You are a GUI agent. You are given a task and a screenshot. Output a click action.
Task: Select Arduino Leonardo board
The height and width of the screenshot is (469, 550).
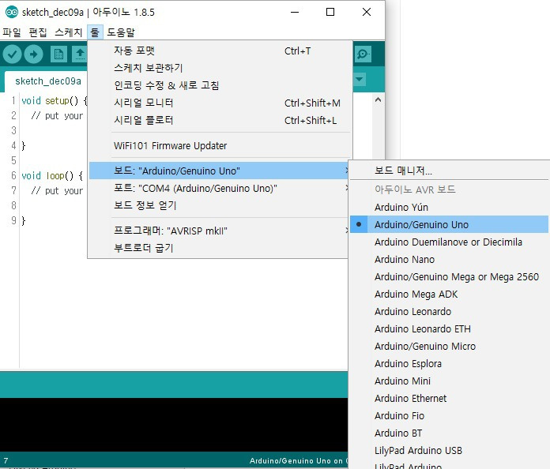(x=449, y=311)
